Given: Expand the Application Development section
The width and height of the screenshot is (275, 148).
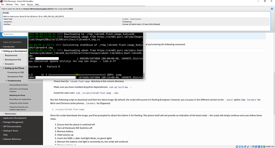Looking at the screenshot, I should click(x=2, y=118).
